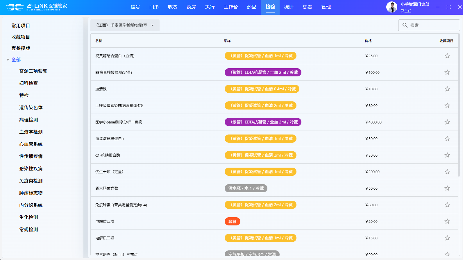
Task: Toggle favorite star for 血清铁
Action: click(x=447, y=89)
